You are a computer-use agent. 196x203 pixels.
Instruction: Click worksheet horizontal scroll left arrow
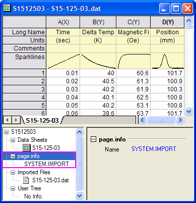click(143, 120)
